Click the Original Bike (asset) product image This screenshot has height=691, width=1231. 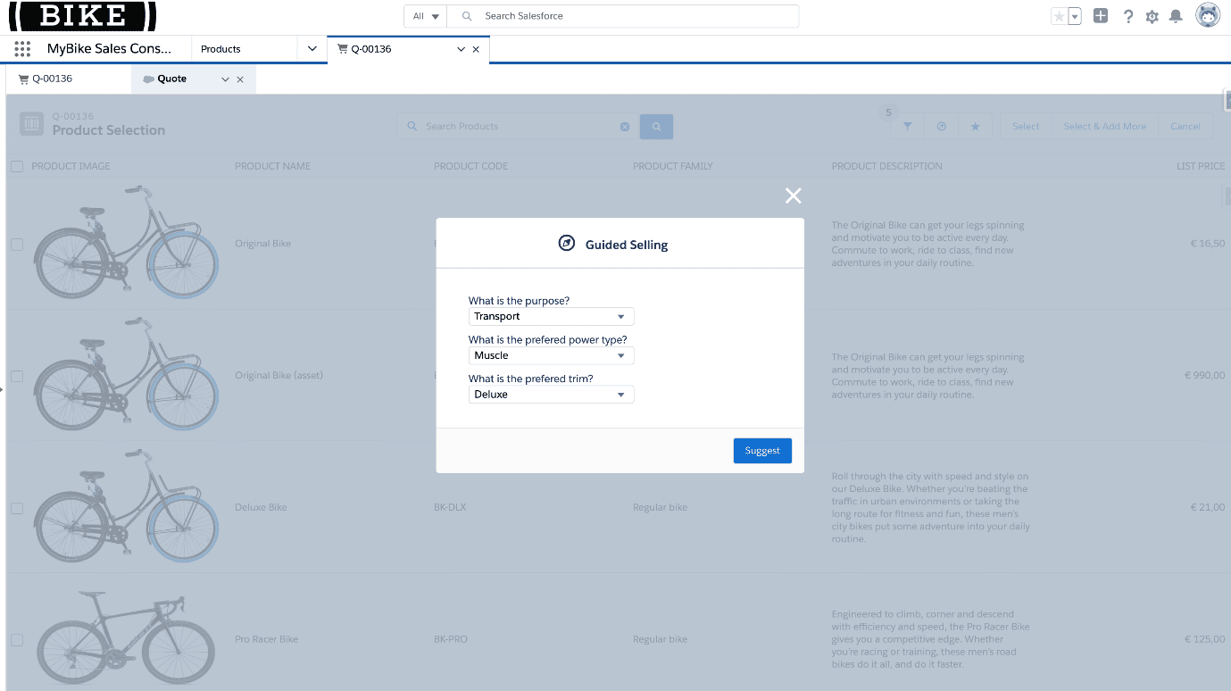(126, 375)
